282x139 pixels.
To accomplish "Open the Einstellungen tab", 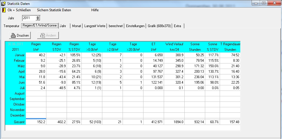I will (x=135, y=26).
